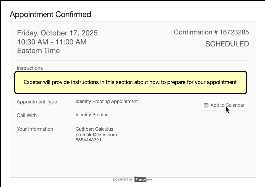Click the powered by footer text
Image resolution: width=265 pixels, height=187 pixels.
coord(123,179)
